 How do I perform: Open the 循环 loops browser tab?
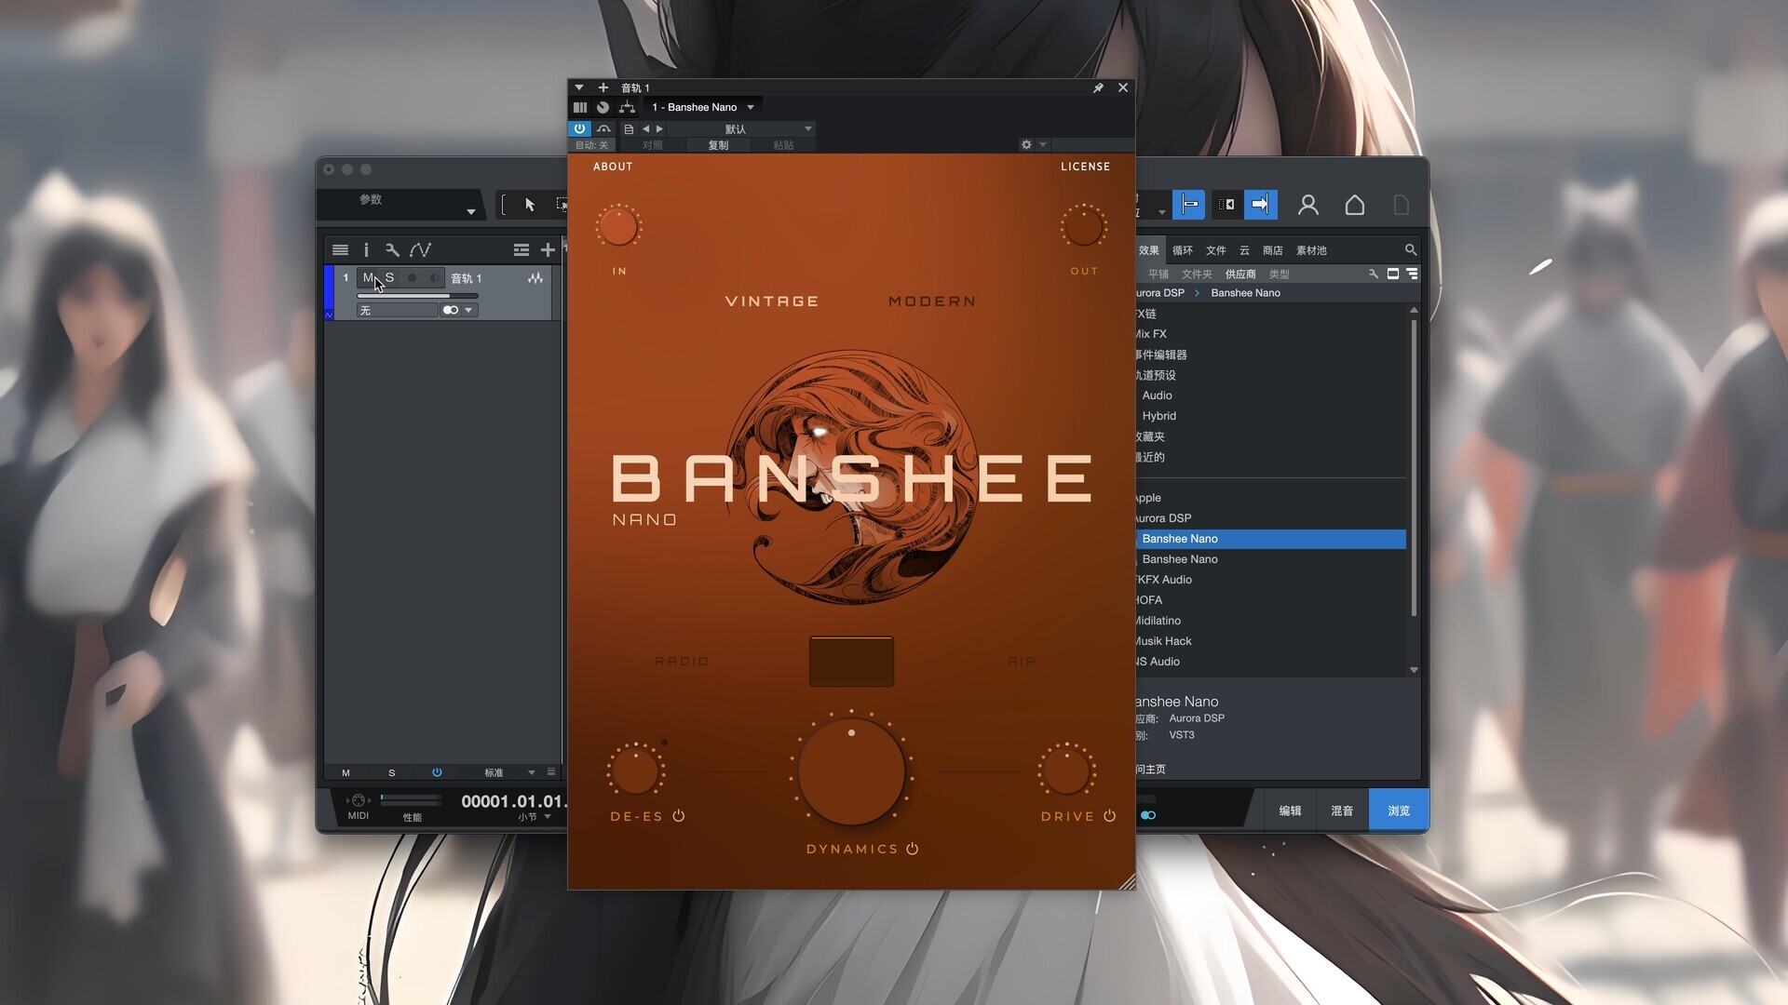[x=1182, y=250]
